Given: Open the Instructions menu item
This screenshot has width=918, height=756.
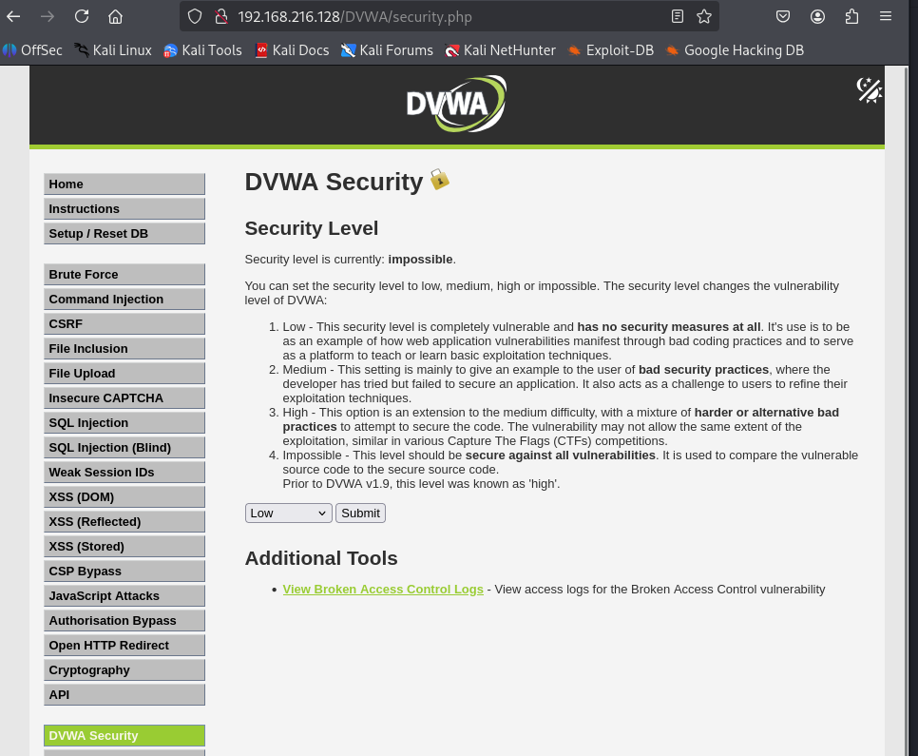Looking at the screenshot, I should pyautogui.click(x=124, y=208).
